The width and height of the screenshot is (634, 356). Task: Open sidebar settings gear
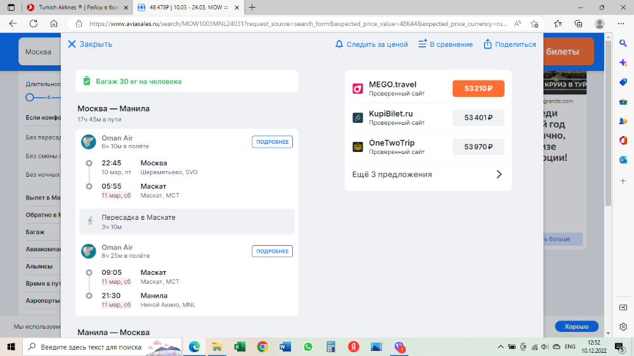[x=623, y=326]
